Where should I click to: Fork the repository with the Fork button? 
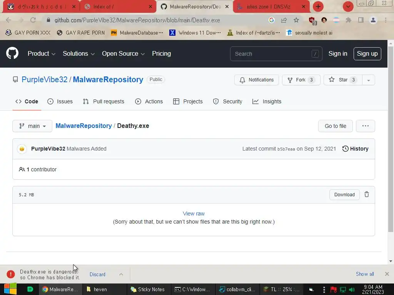point(301,80)
